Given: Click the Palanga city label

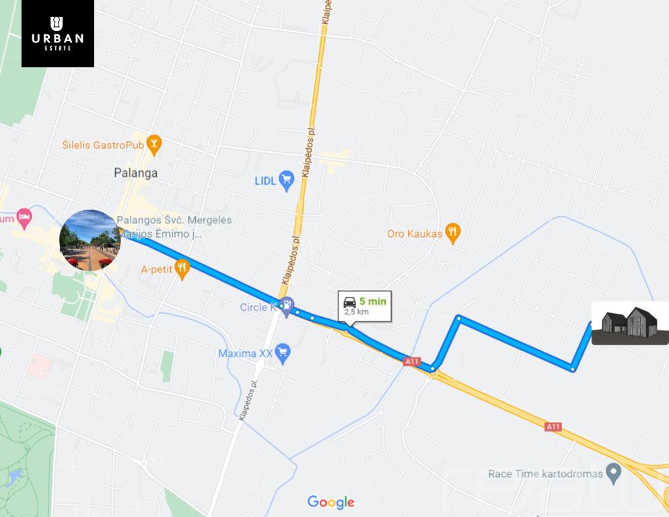Looking at the screenshot, I should (x=136, y=173).
